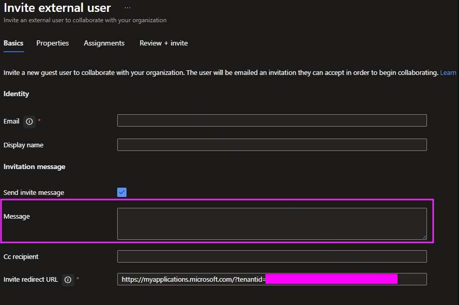Select the Basics tab
This screenshot has height=305, width=459.
13,43
